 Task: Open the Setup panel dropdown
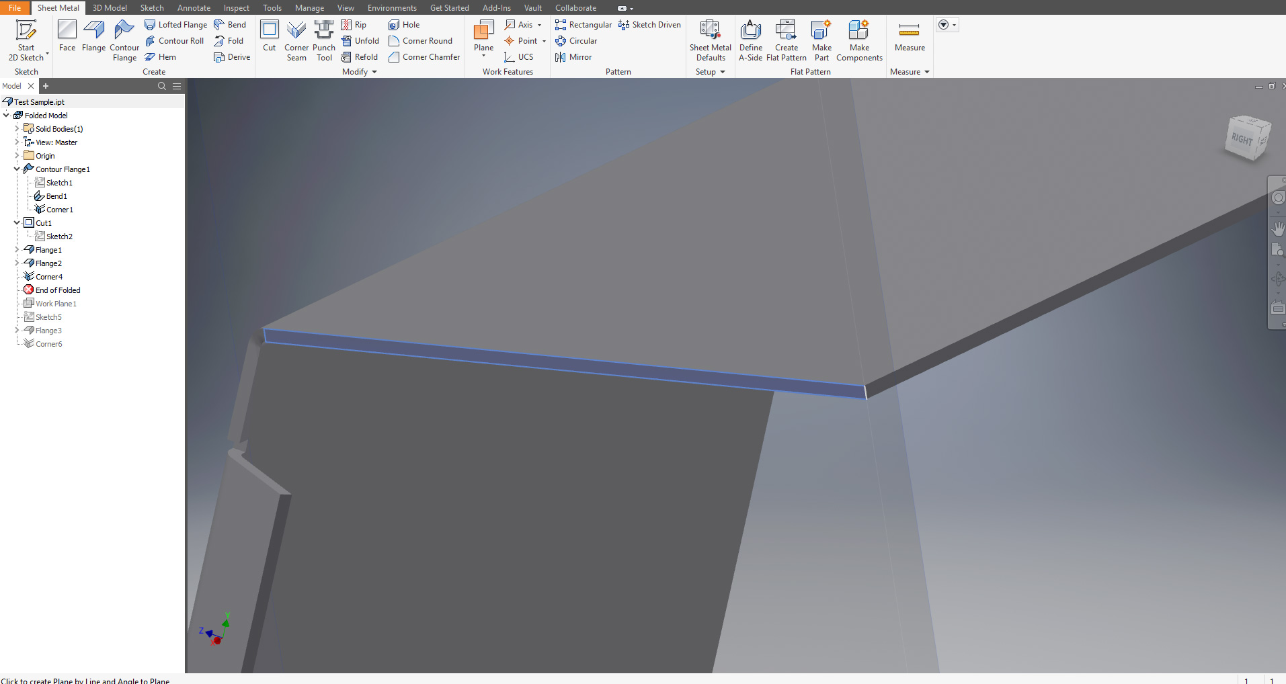pos(711,72)
